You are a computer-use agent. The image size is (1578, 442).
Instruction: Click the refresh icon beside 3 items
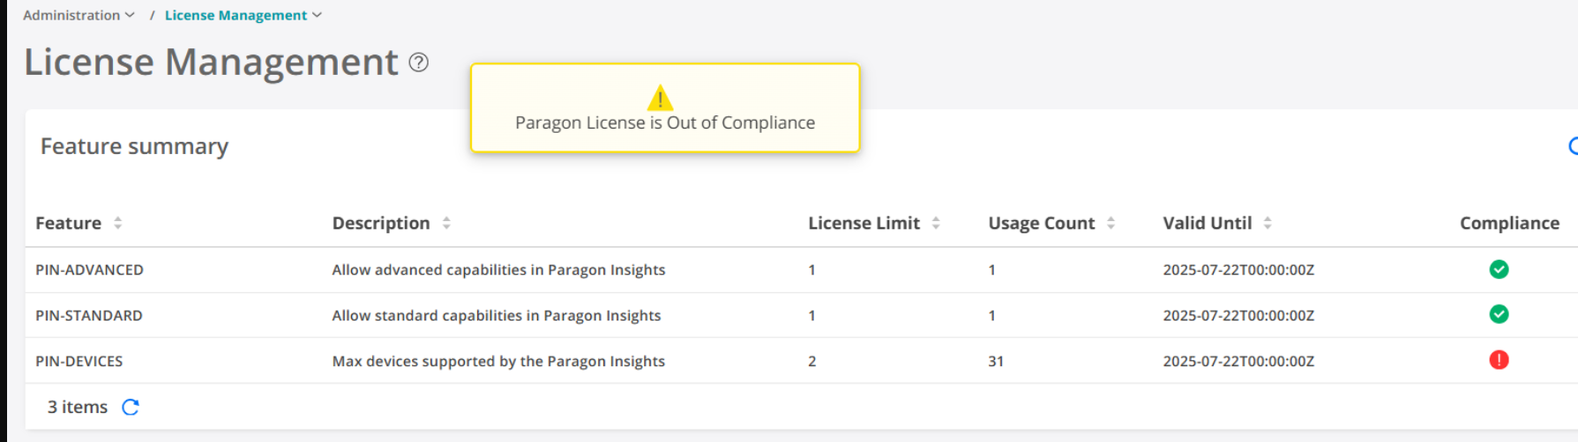131,407
